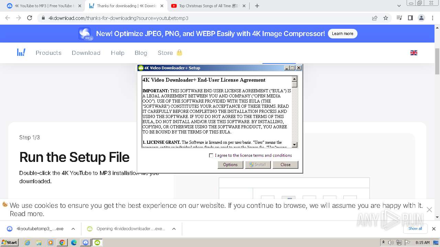Click the 4K Download logo in site header
Image resolution: width=440 pixels, height=247 pixels.
tap(21, 52)
